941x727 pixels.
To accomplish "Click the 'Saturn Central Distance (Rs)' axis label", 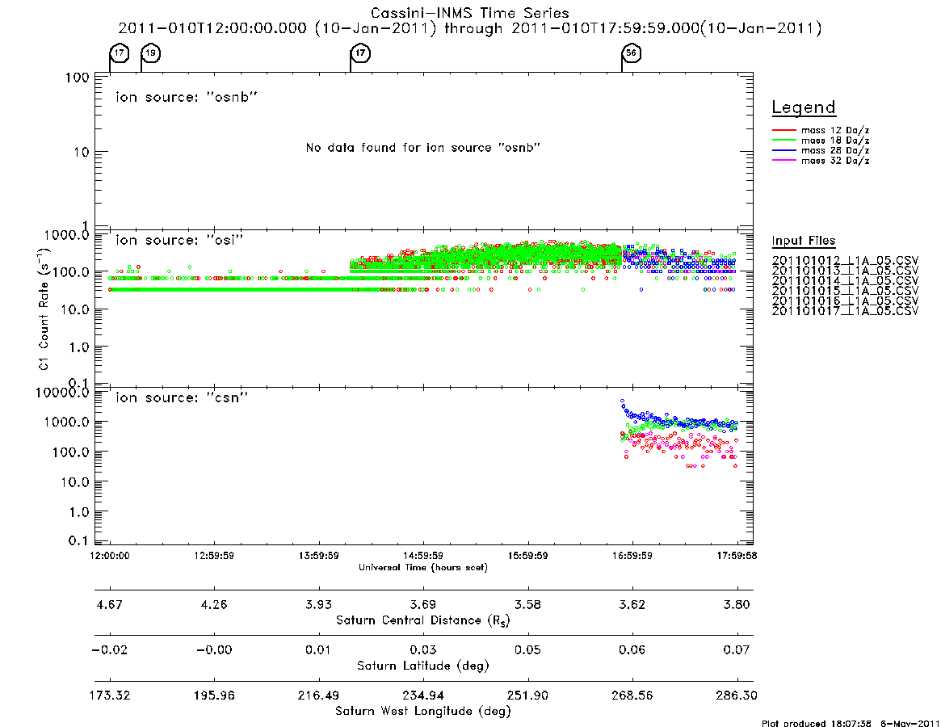I will (423, 620).
